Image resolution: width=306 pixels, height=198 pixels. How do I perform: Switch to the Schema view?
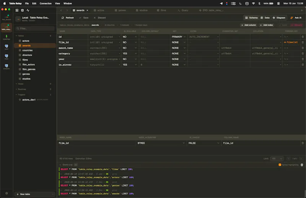click(x=251, y=18)
